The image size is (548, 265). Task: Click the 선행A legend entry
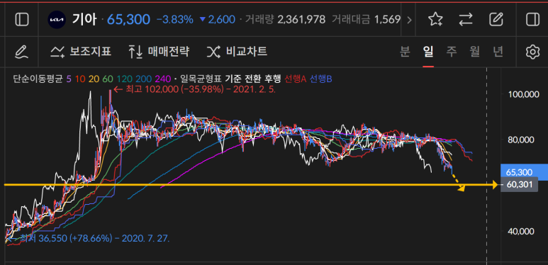[x=296, y=79]
